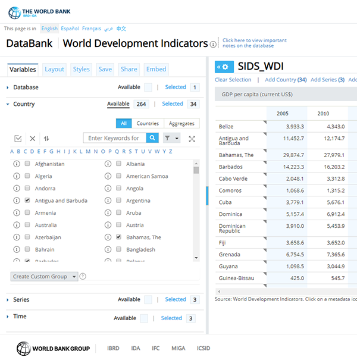Open metadata arrow for Fiji row
The width and height of the screenshot is (357, 357).
tap(265, 239)
